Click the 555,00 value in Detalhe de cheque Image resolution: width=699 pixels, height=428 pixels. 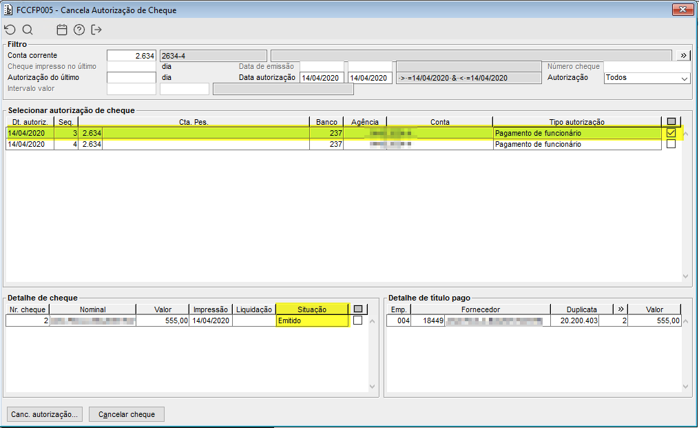tap(163, 320)
